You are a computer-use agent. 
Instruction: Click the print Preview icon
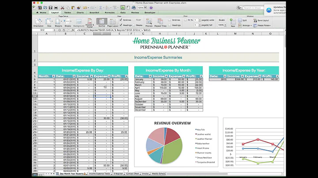coord(149,22)
